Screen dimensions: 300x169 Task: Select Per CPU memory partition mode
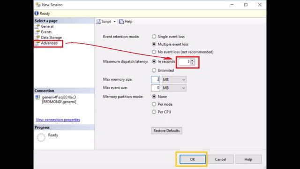[162, 112]
